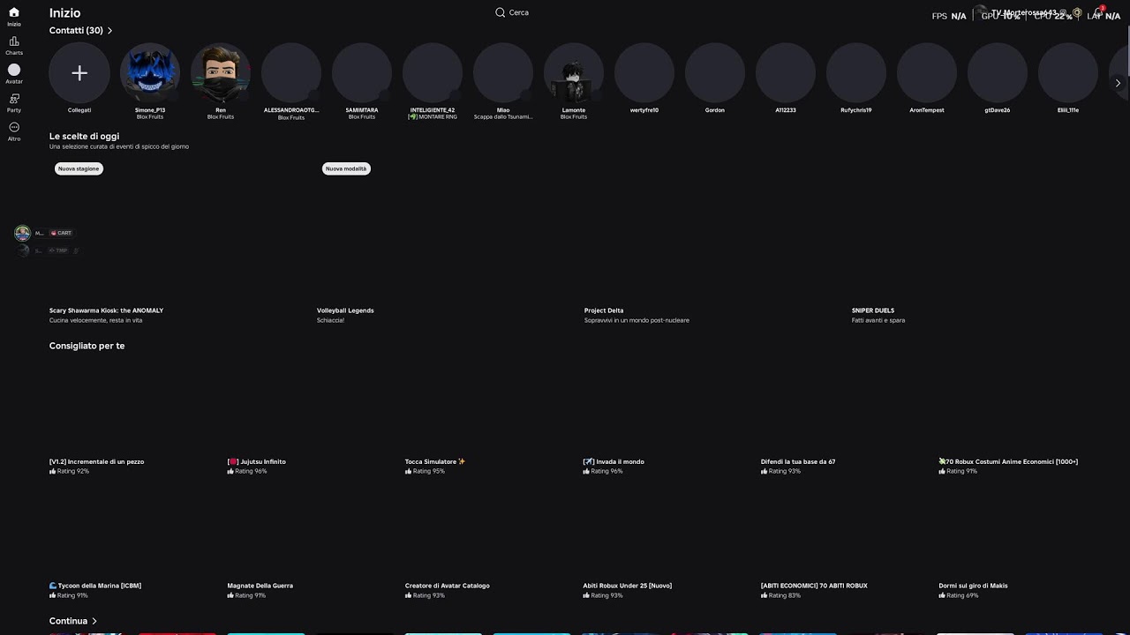Open Lamonte's dark avatar
This screenshot has height=635, width=1130.
[x=574, y=73]
